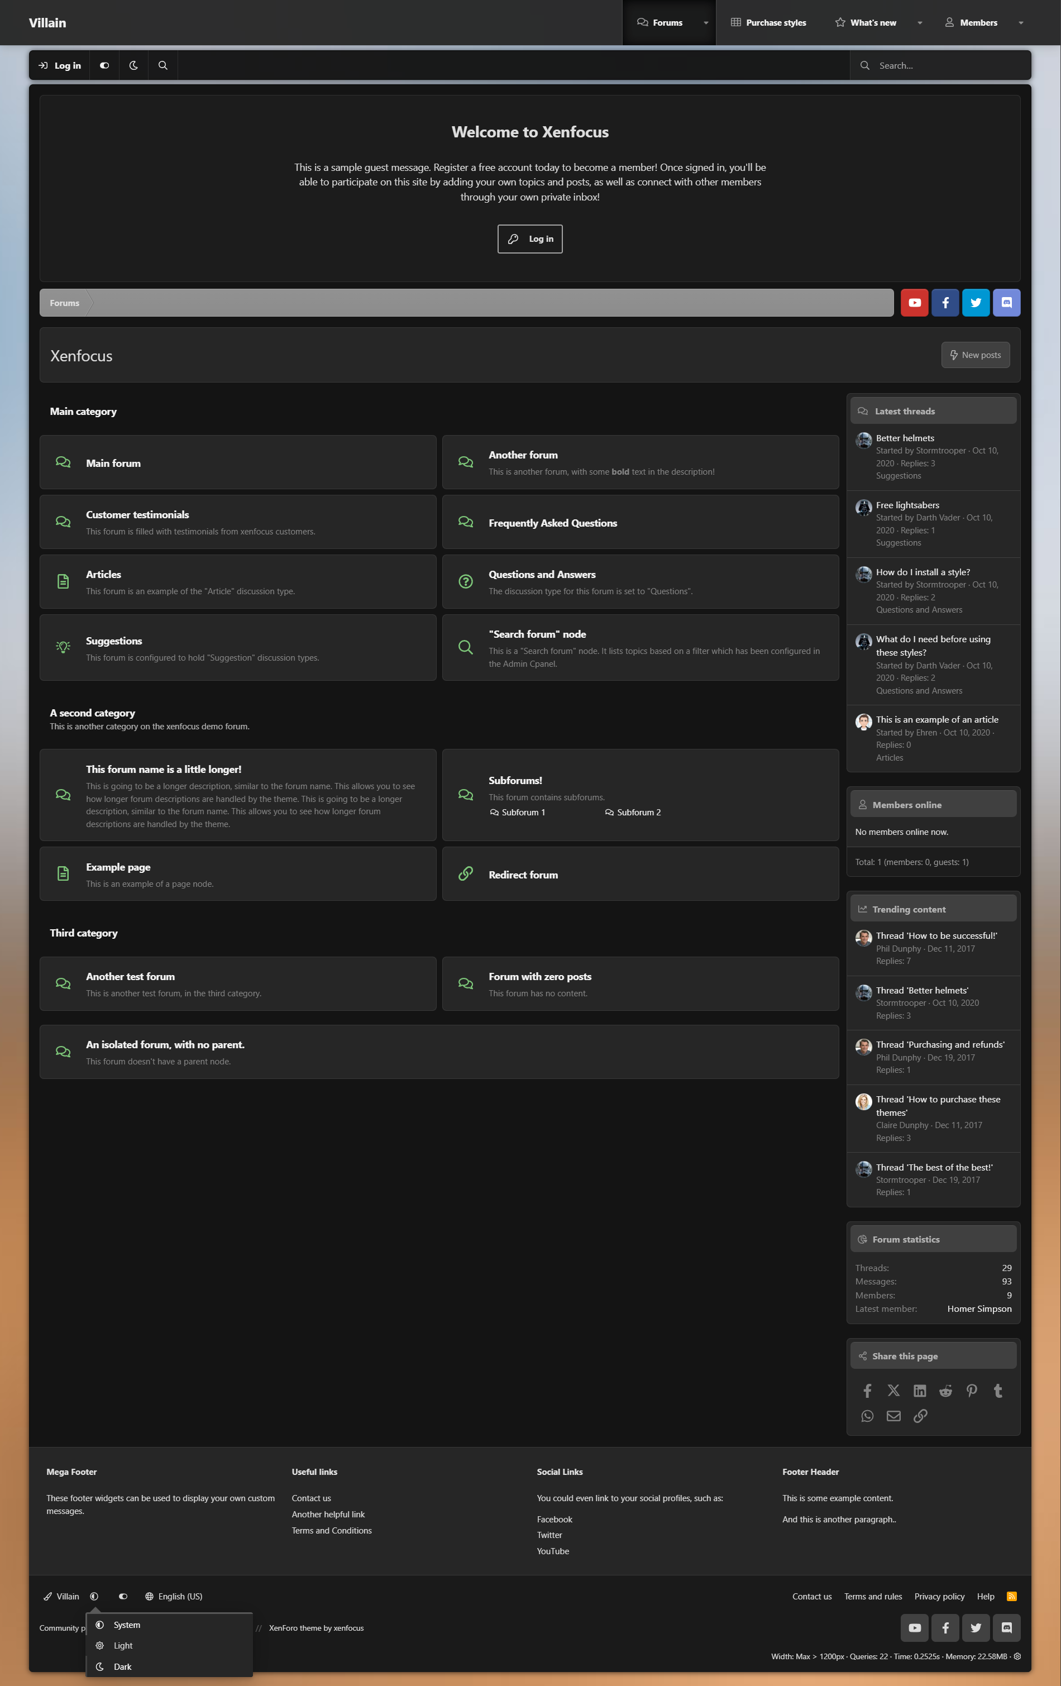Open the Customer testimonials forum
This screenshot has width=1061, height=1686.
point(137,514)
